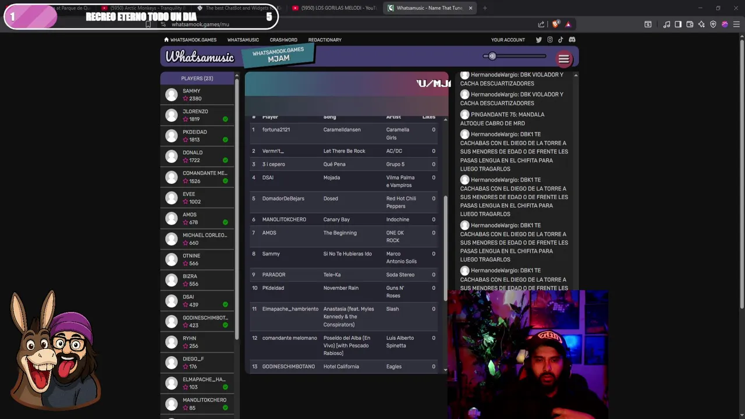
Task: Open the music note playlist icon
Action: pyautogui.click(x=667, y=24)
